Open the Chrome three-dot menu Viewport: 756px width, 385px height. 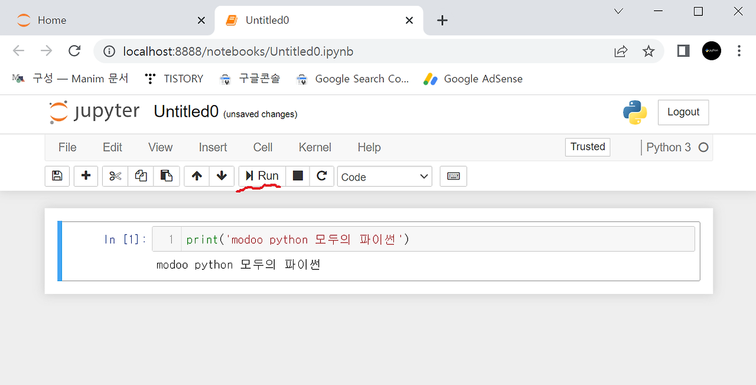pyautogui.click(x=739, y=51)
